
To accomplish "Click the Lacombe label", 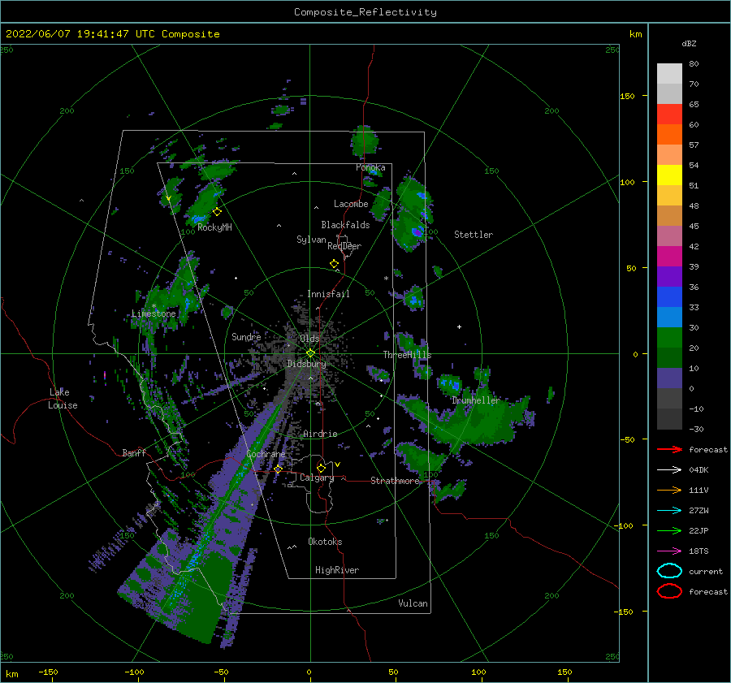I will pos(351,204).
